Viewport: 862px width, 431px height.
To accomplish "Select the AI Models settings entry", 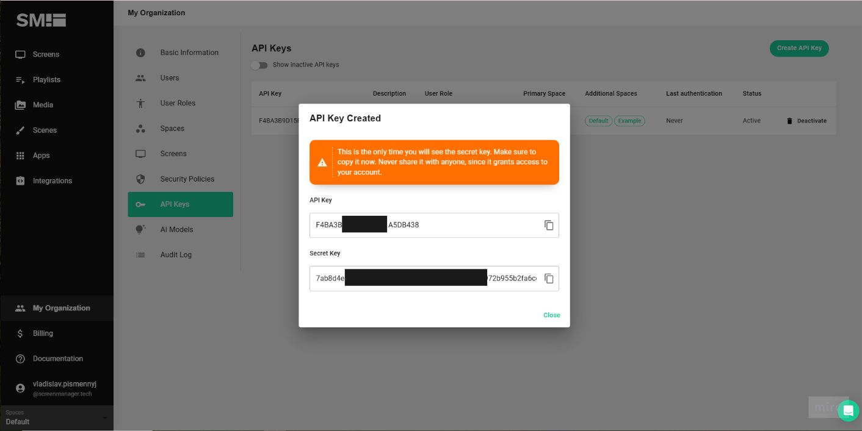I will (176, 229).
